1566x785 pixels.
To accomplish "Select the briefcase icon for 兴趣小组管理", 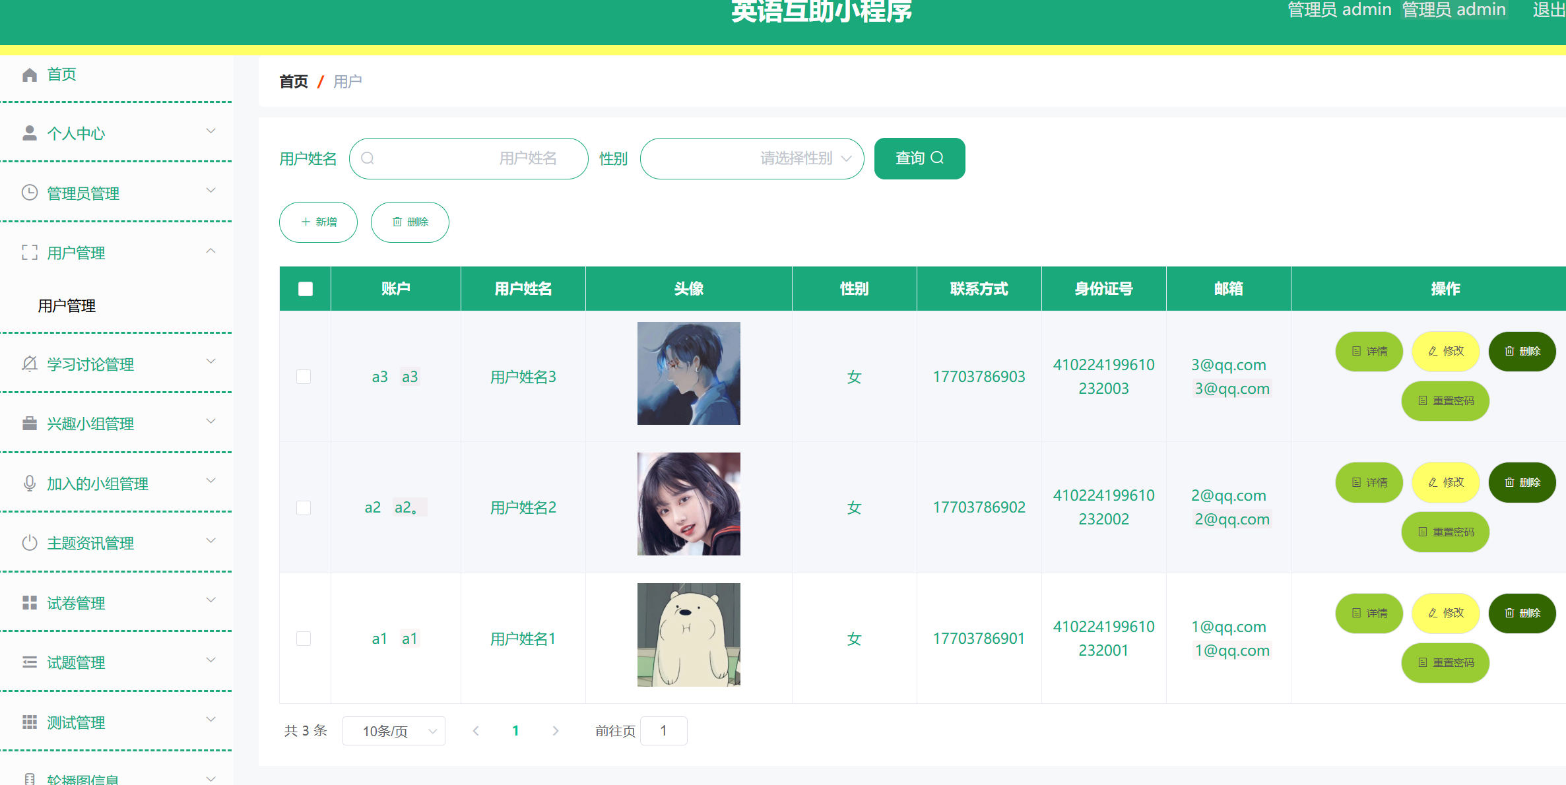I will (x=29, y=424).
